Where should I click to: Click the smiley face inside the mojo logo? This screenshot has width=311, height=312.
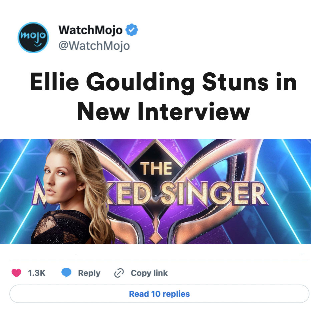point(37,44)
